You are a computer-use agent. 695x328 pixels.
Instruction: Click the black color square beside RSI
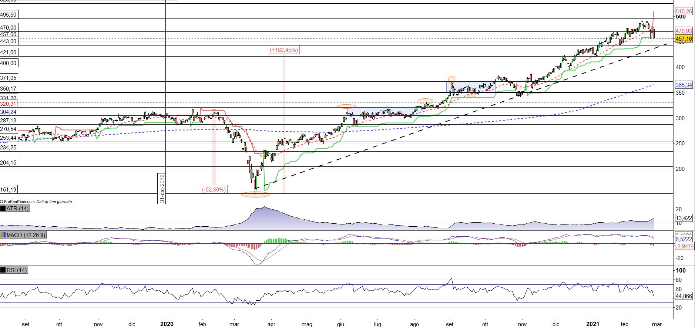point(3,270)
